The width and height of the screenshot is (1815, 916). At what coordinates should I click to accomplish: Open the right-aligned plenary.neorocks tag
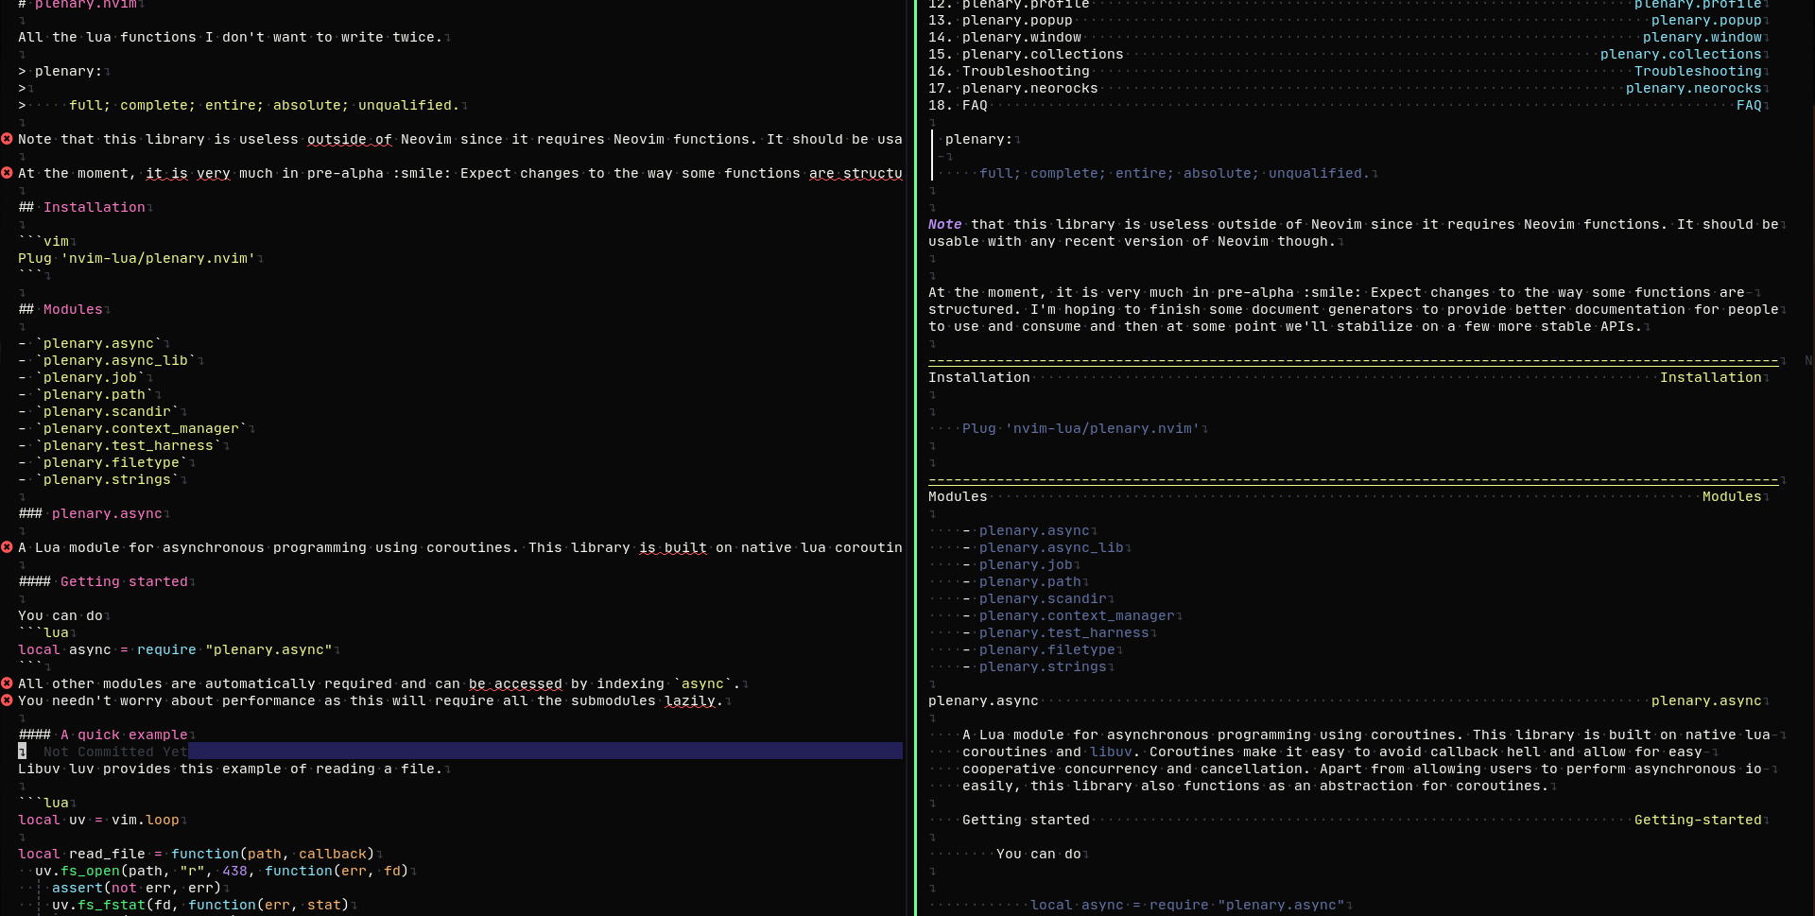click(x=1694, y=88)
